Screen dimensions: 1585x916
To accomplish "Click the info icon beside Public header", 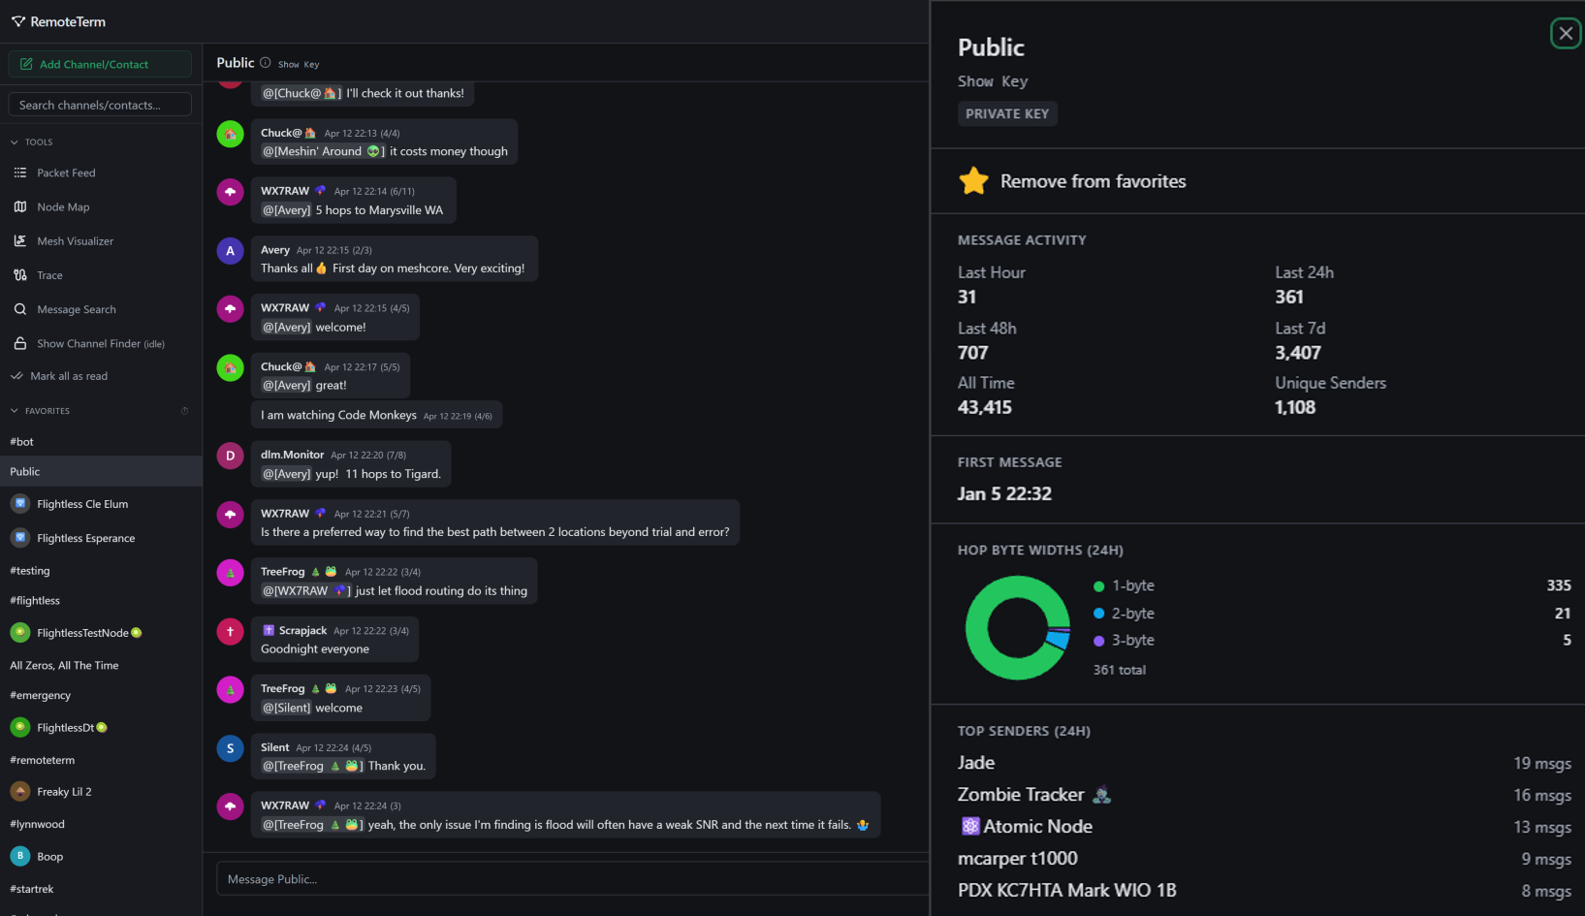I will 265,63.
